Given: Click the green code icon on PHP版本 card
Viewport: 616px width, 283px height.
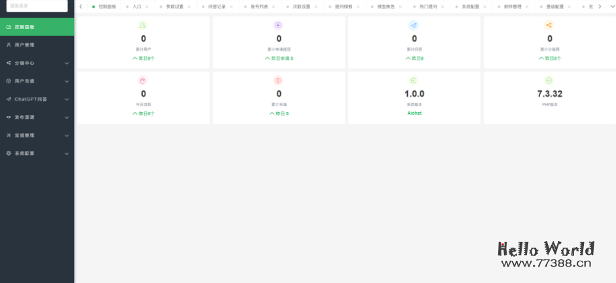Looking at the screenshot, I should [549, 81].
